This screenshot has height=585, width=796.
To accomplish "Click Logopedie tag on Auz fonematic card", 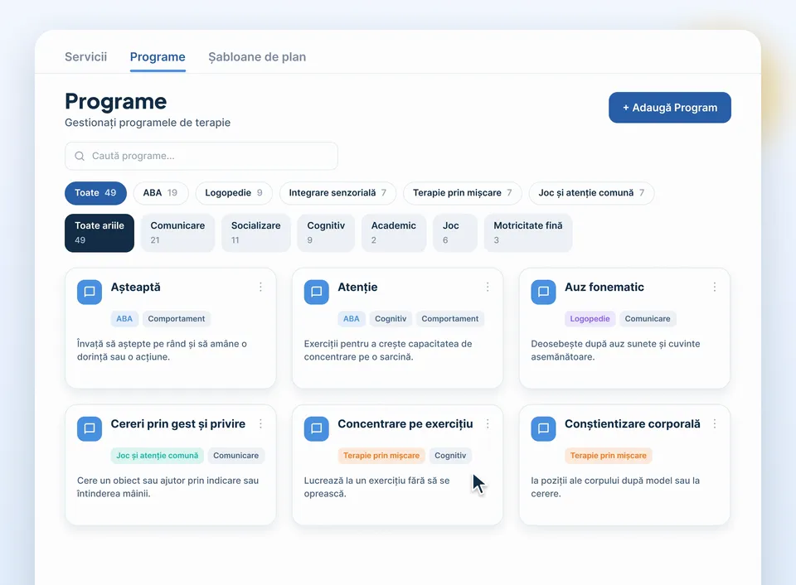I will click(590, 319).
